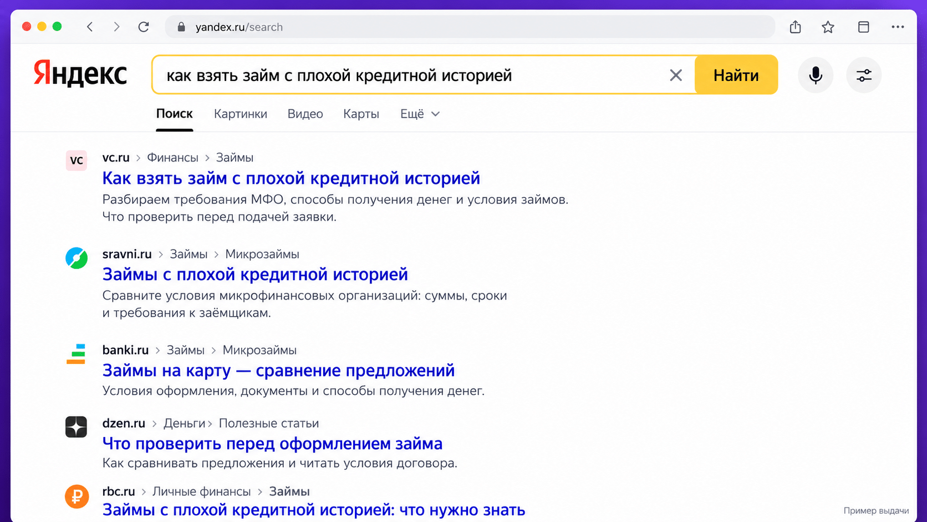Open sravni.ru result Займы с плохой кредитной историей
Image resolution: width=927 pixels, height=522 pixels.
255,274
